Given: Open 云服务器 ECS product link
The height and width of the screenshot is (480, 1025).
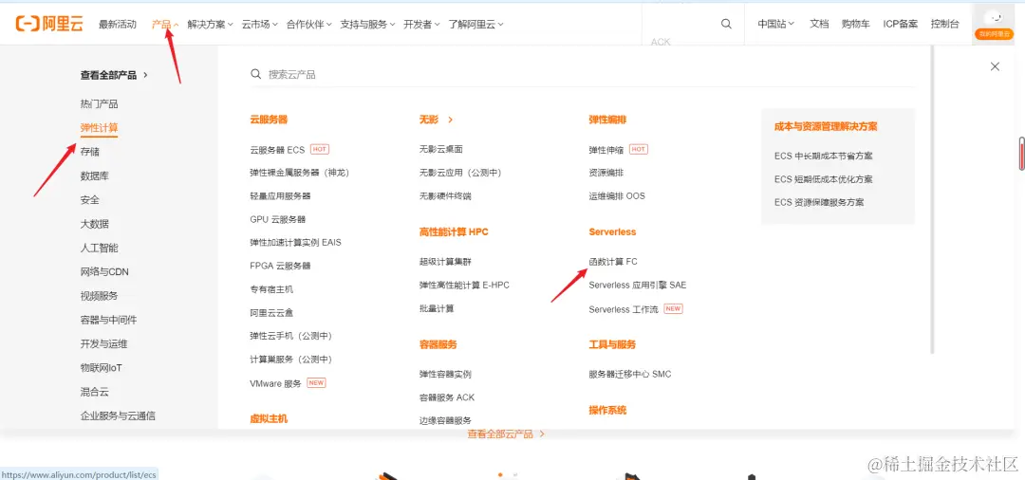Looking at the screenshot, I should pos(277,150).
